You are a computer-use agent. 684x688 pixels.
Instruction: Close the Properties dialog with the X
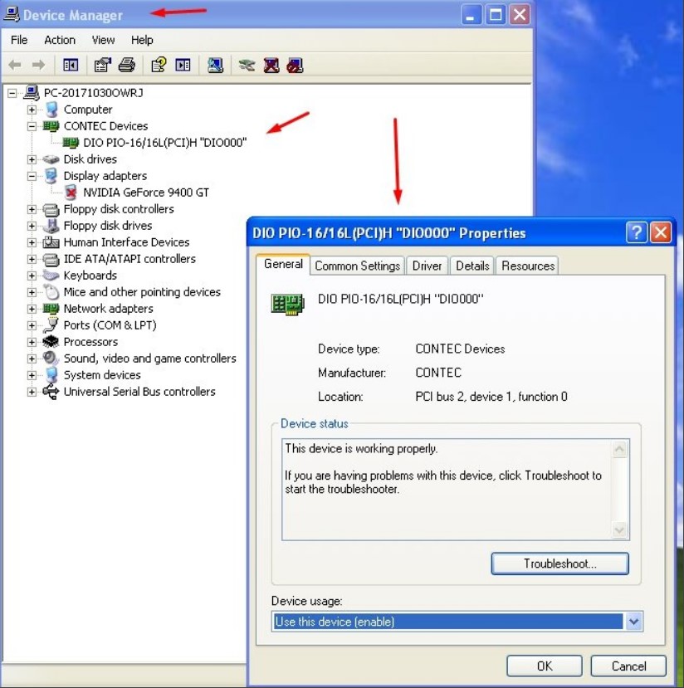click(661, 232)
